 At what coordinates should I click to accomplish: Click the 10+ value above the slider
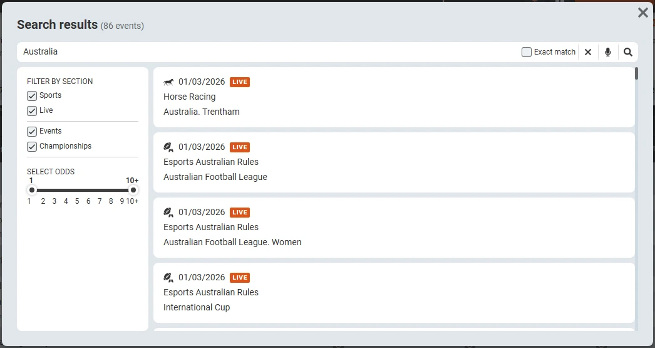tap(132, 181)
